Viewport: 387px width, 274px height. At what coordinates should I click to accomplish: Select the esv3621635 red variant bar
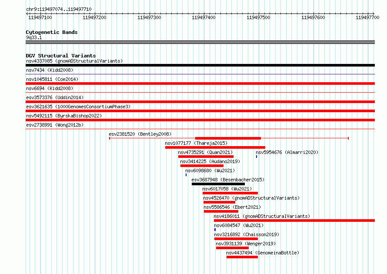(x=200, y=111)
